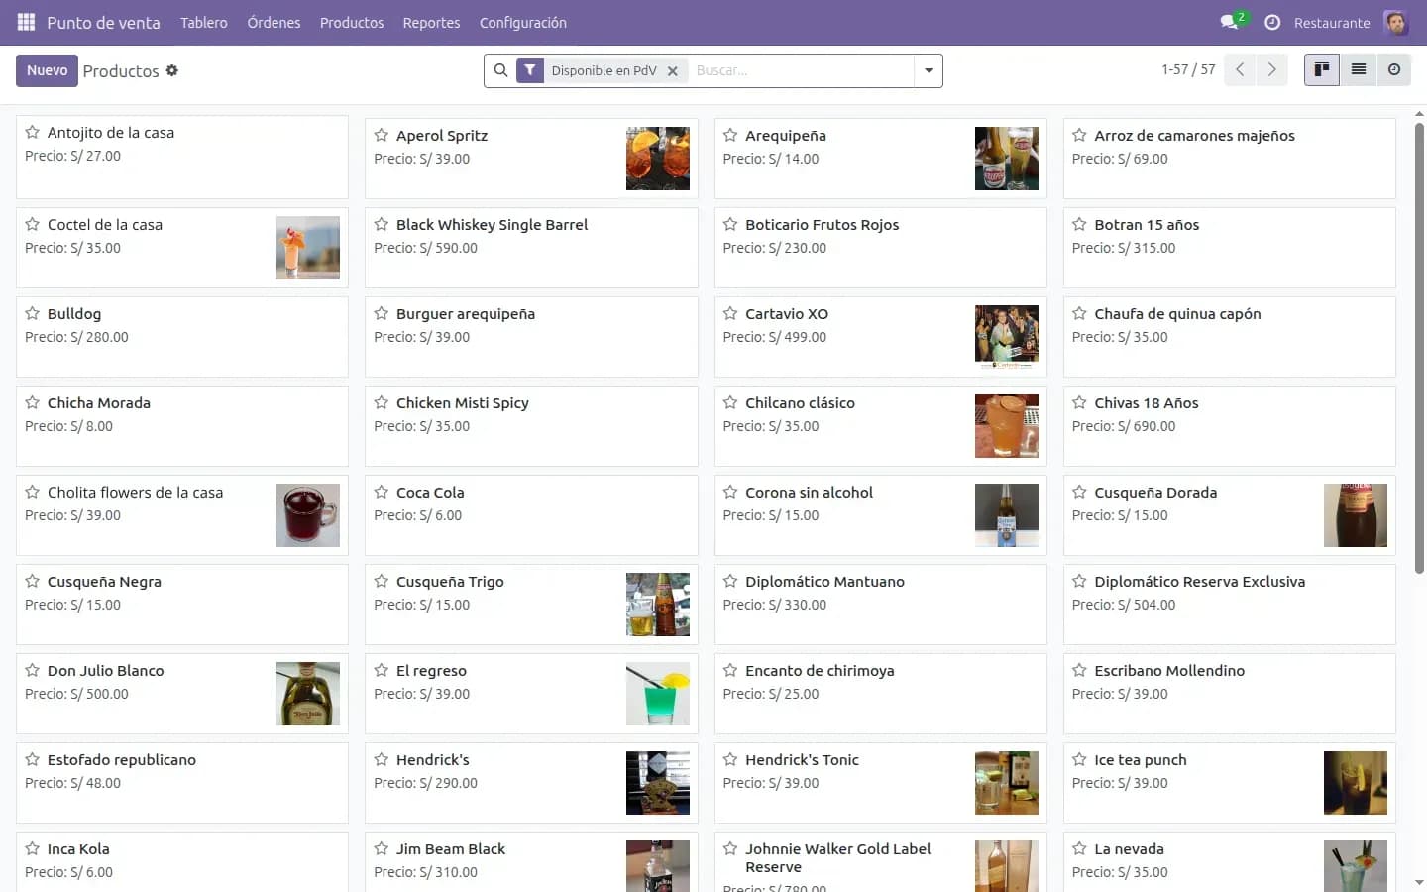Click the Buscar search input field
The image size is (1427, 892).
click(801, 70)
